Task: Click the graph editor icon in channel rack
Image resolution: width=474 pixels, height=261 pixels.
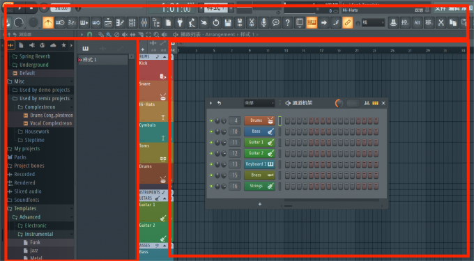Action: (367, 103)
